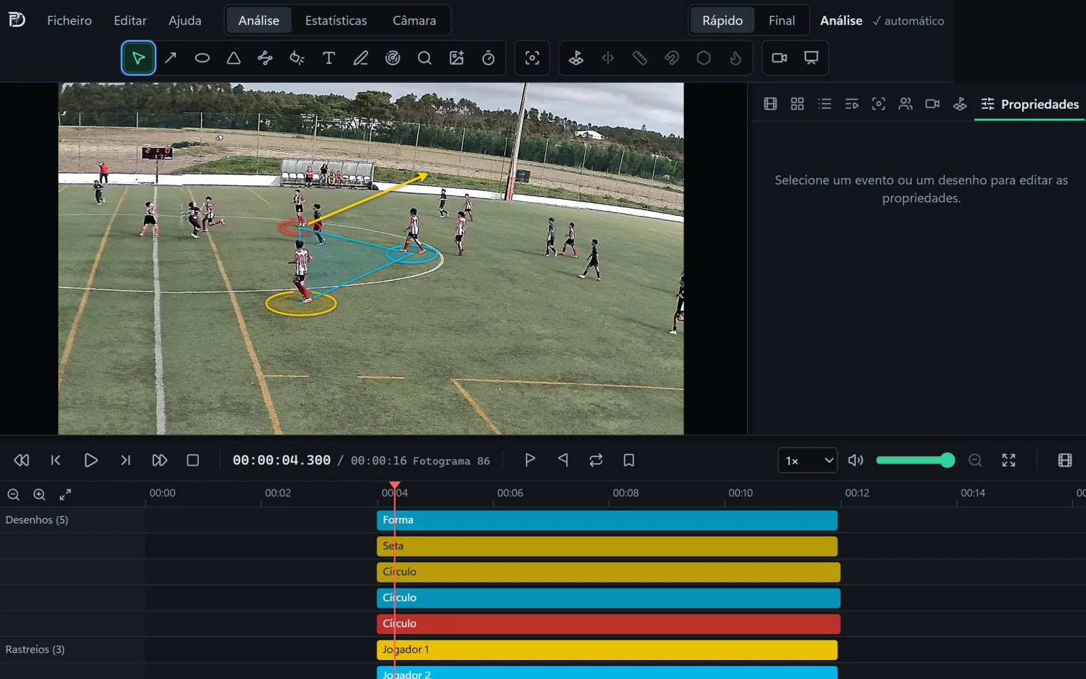Open the list view panel icon
1086x679 pixels.
pyautogui.click(x=825, y=104)
